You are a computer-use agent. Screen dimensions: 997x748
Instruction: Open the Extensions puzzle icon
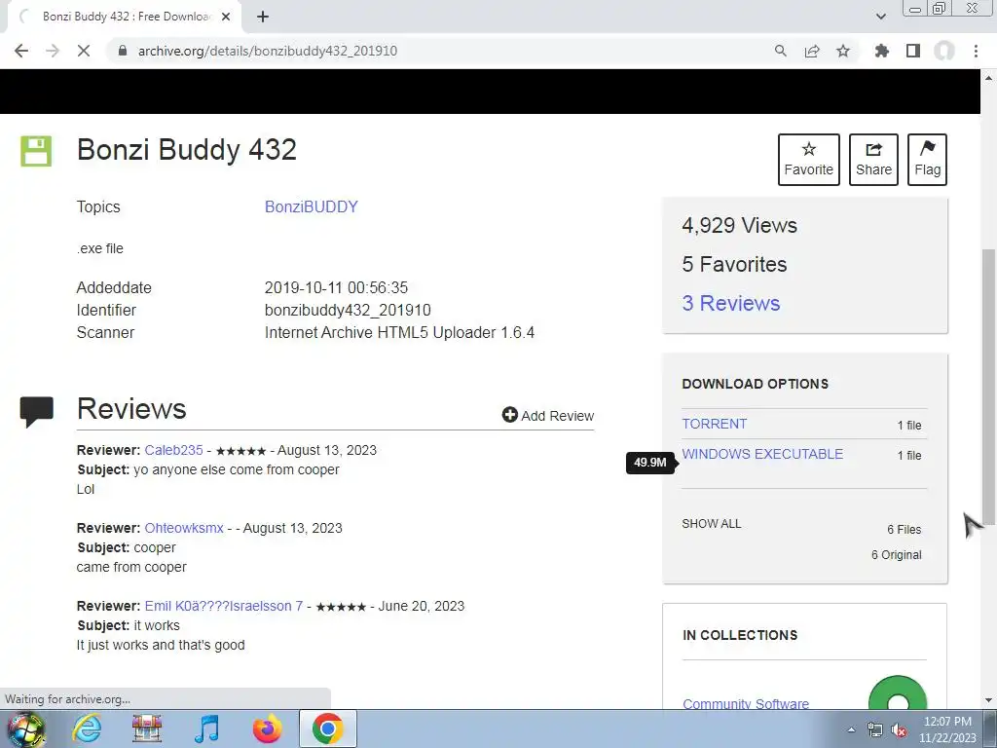coord(881,51)
